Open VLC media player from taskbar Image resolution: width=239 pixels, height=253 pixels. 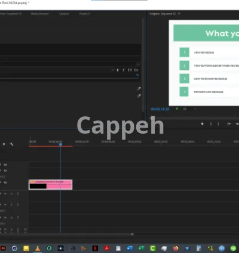[x=38, y=248]
